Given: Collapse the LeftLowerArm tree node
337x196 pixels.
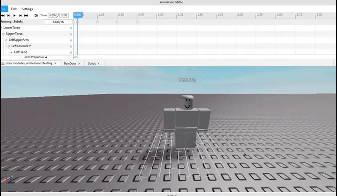Looking at the screenshot, I should click(x=9, y=46).
